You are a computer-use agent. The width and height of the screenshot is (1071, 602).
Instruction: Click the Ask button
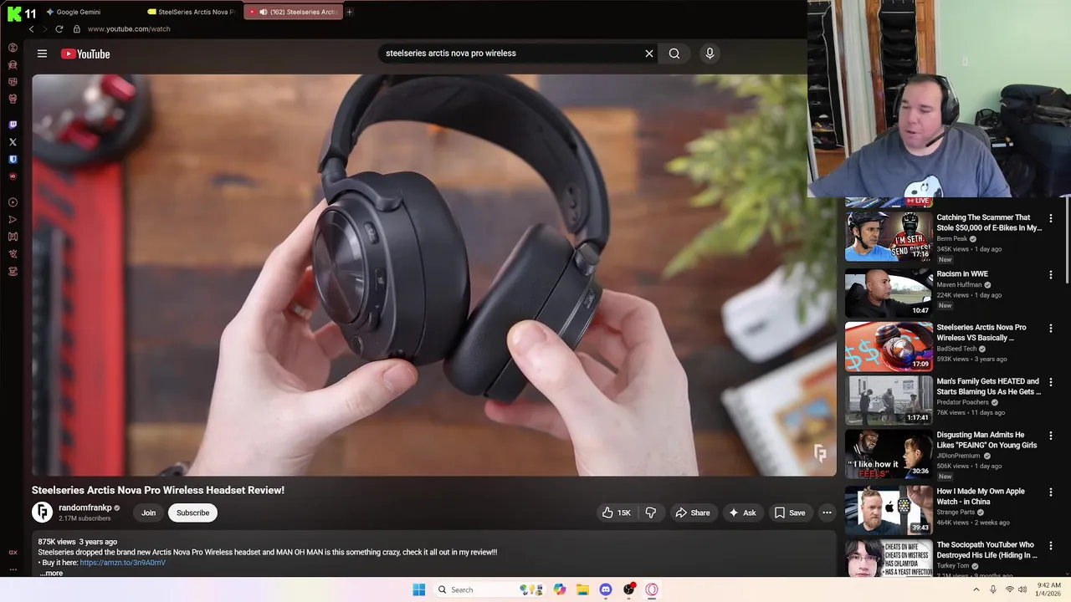(742, 513)
